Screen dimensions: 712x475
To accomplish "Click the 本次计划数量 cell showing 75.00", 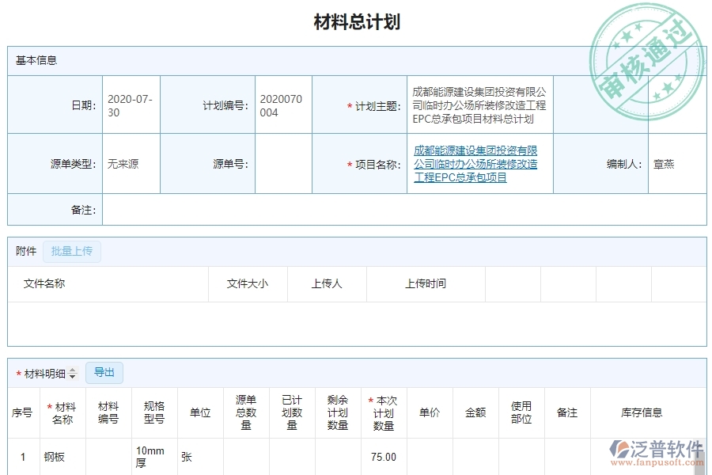I will click(x=382, y=456).
